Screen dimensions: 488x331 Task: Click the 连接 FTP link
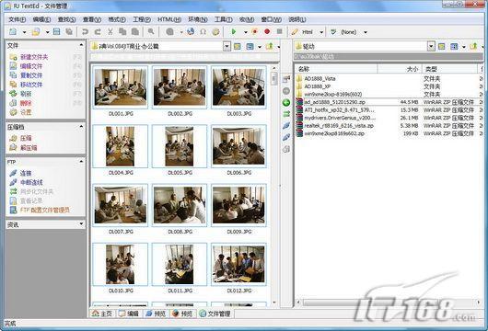click(x=26, y=173)
